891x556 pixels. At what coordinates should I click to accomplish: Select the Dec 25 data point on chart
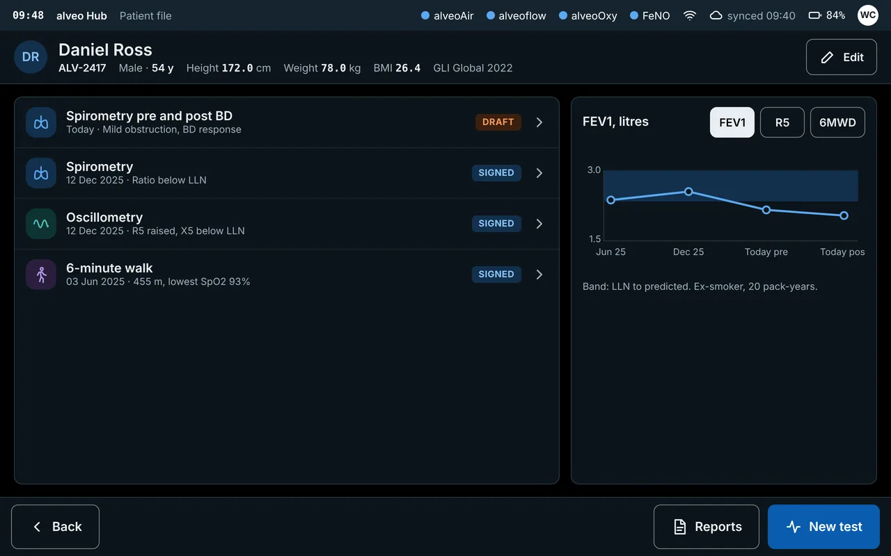[688, 191]
